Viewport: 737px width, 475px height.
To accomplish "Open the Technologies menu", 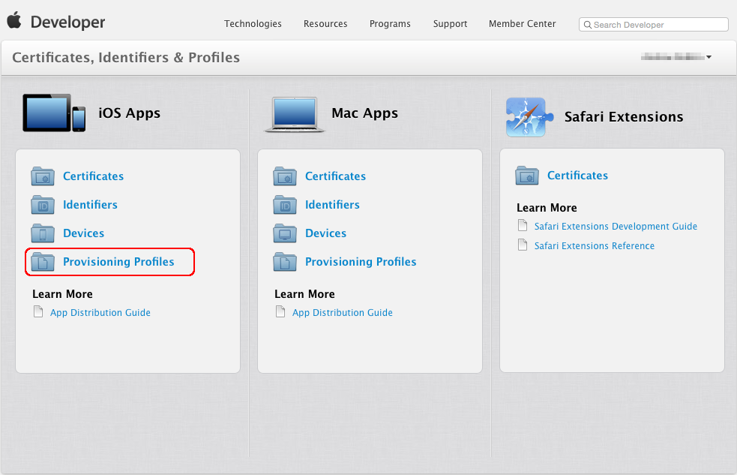I will [253, 24].
